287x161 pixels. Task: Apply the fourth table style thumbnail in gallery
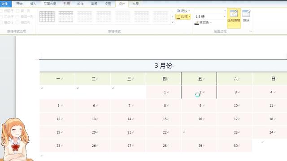click(104, 17)
